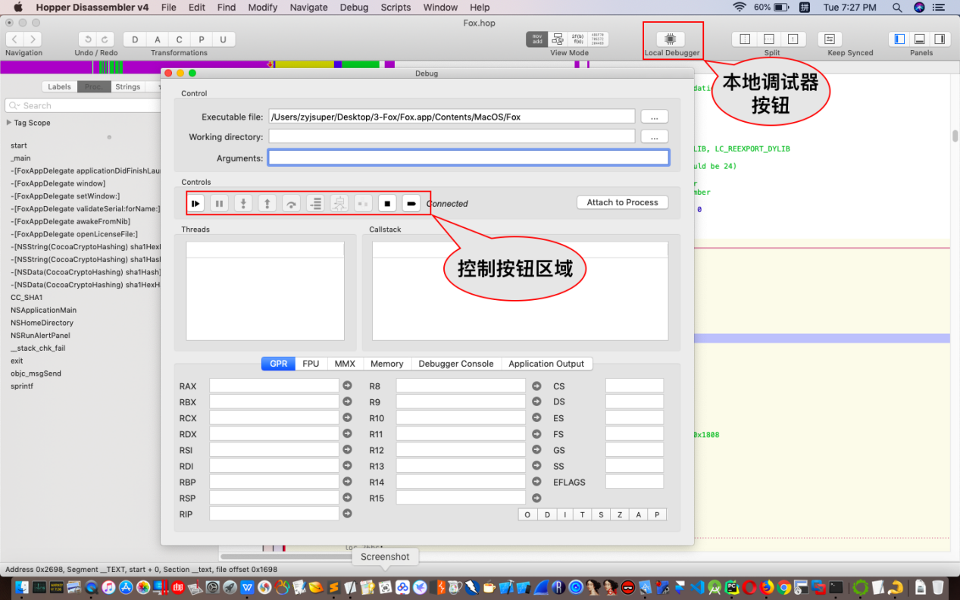Select the GPR registers tab
Screen dimensions: 960x600
click(279, 364)
